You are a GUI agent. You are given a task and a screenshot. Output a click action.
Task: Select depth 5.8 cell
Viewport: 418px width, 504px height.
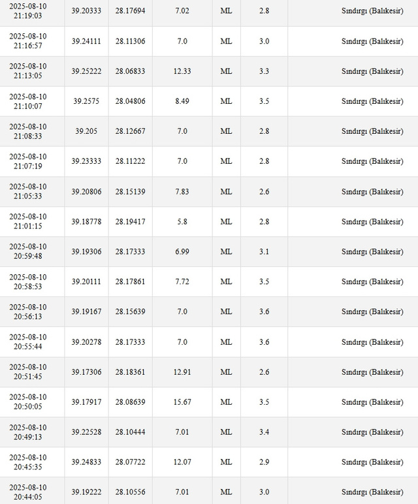pos(182,222)
